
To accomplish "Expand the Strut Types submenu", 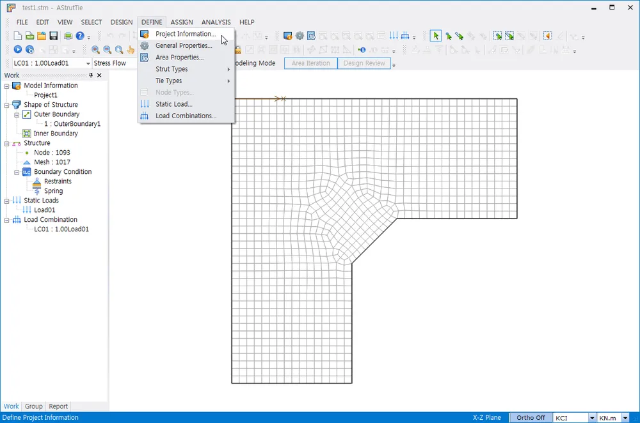I will [186, 69].
